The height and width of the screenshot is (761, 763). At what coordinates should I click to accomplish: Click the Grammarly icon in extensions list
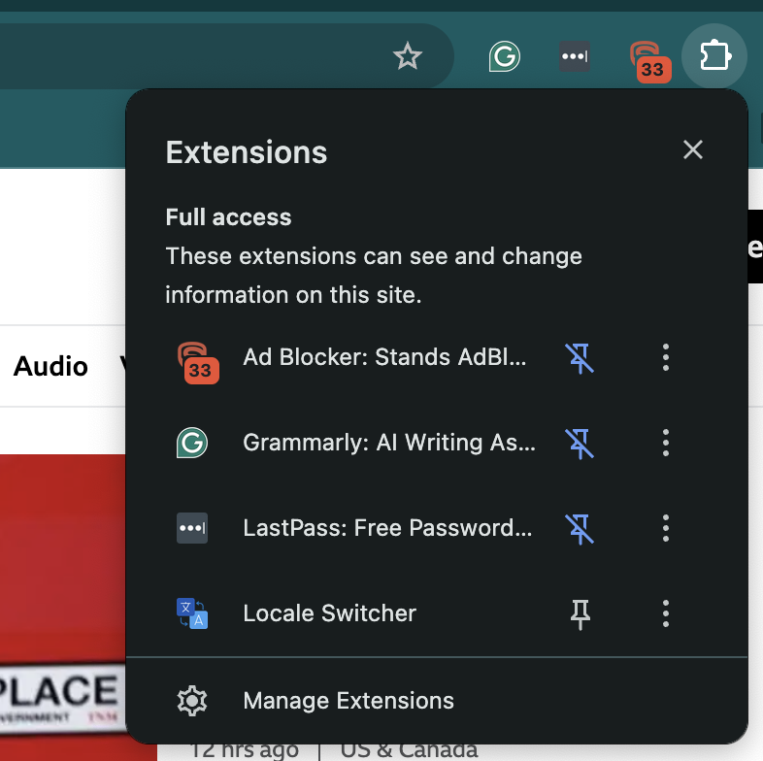coord(192,443)
